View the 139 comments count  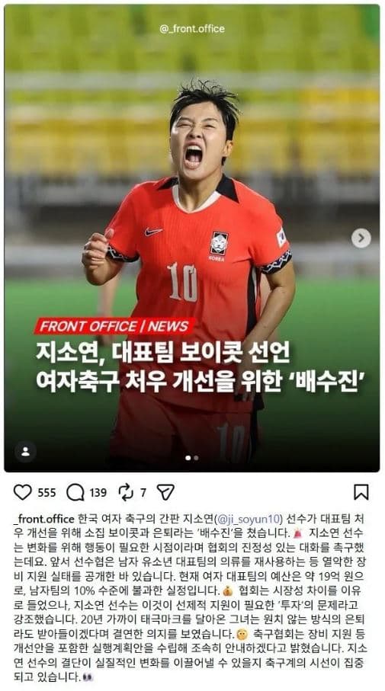[98, 493]
